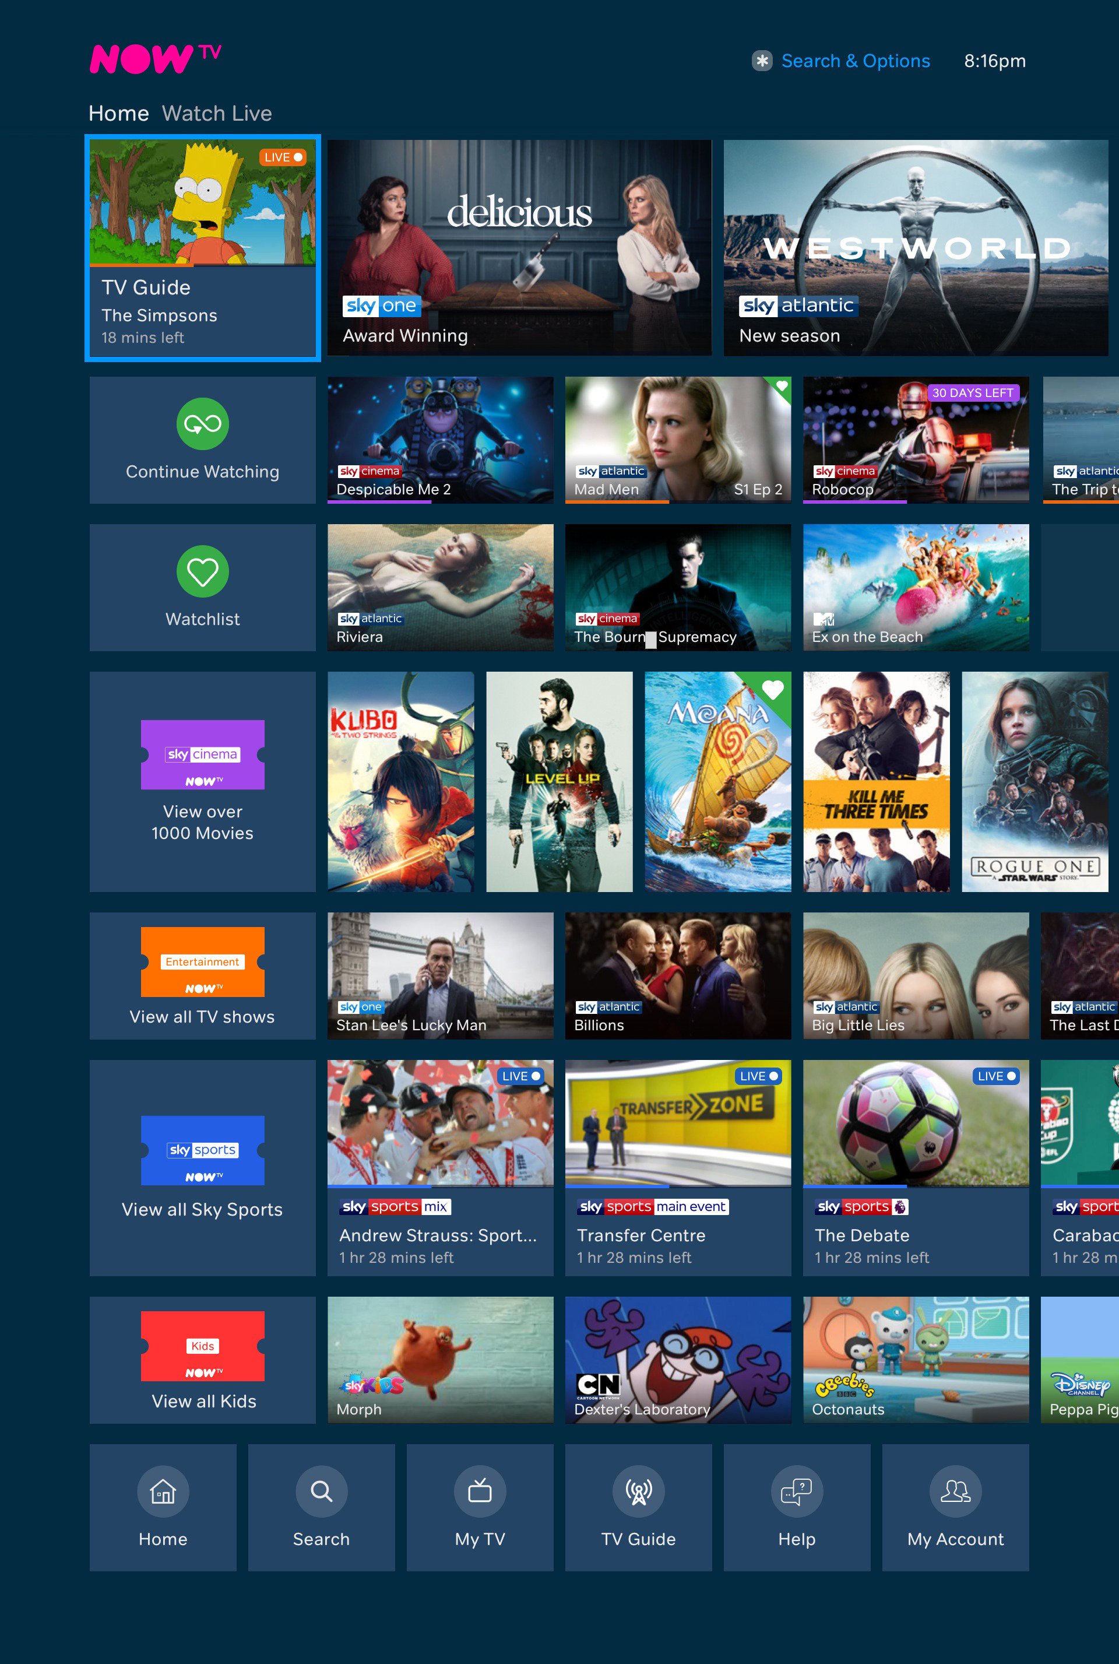Click View all Sky Sports label
Image resolution: width=1119 pixels, height=1664 pixels.
(202, 1209)
